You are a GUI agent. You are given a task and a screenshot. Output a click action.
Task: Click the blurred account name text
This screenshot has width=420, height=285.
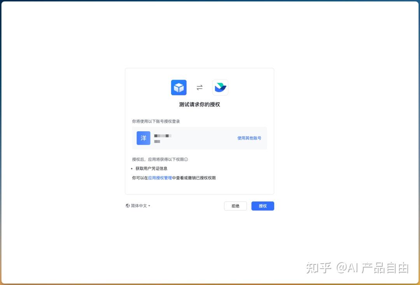click(163, 136)
